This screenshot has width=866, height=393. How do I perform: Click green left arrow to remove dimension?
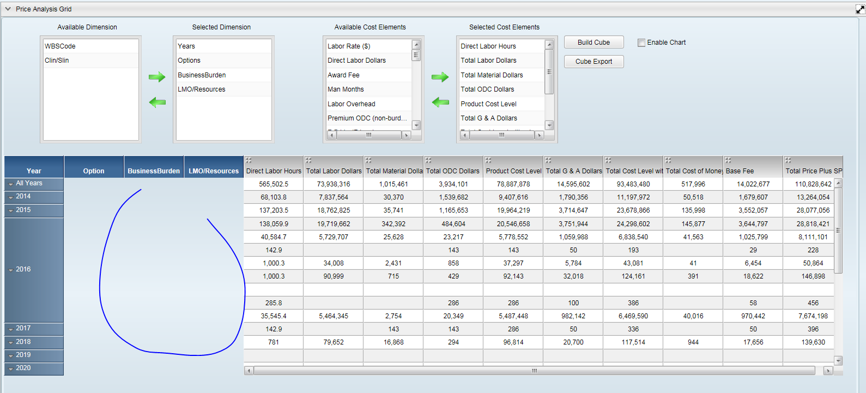[x=157, y=102]
